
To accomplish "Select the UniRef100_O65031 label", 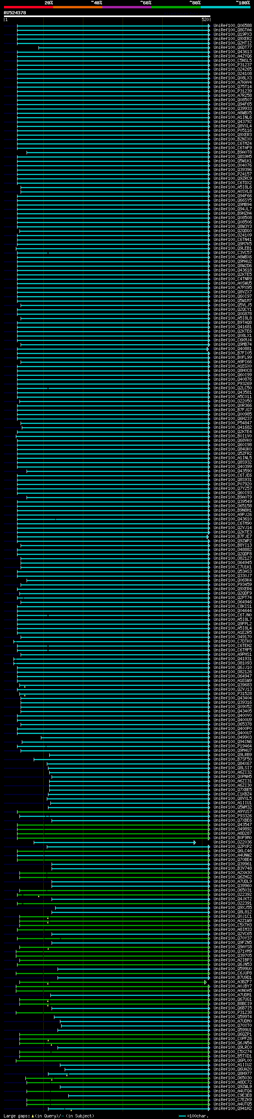I will pos(233,890).
